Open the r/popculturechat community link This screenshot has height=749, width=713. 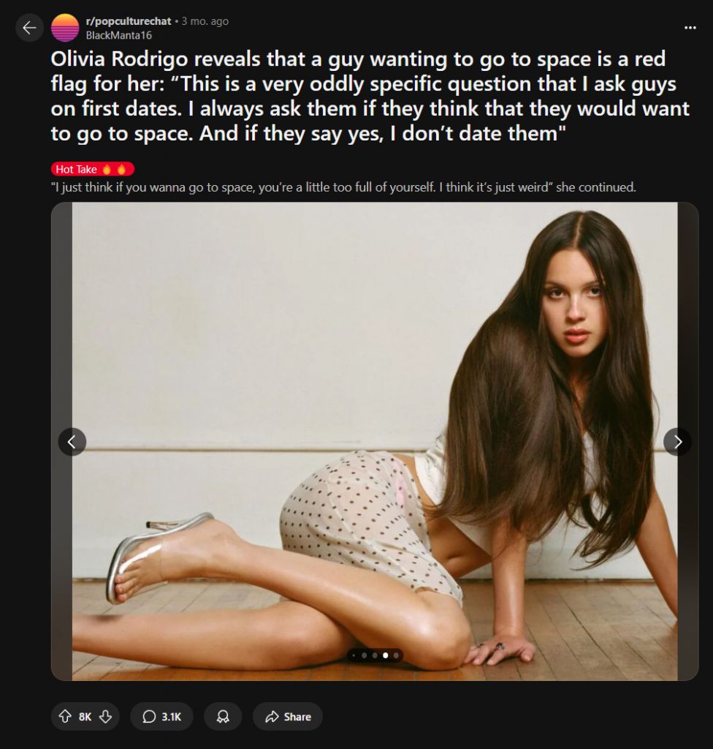(129, 21)
